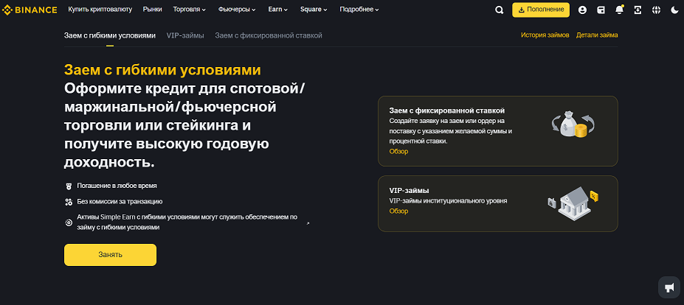Click the target icon beside Simple Earn text

pyautogui.click(x=69, y=222)
